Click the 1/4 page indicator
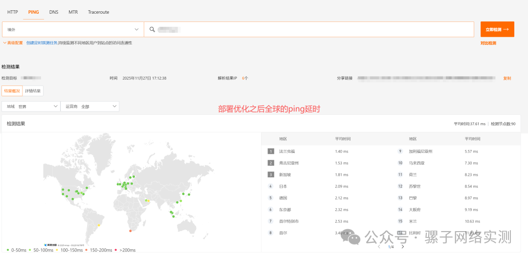Viewport: 528px width, 258px height. point(391,247)
